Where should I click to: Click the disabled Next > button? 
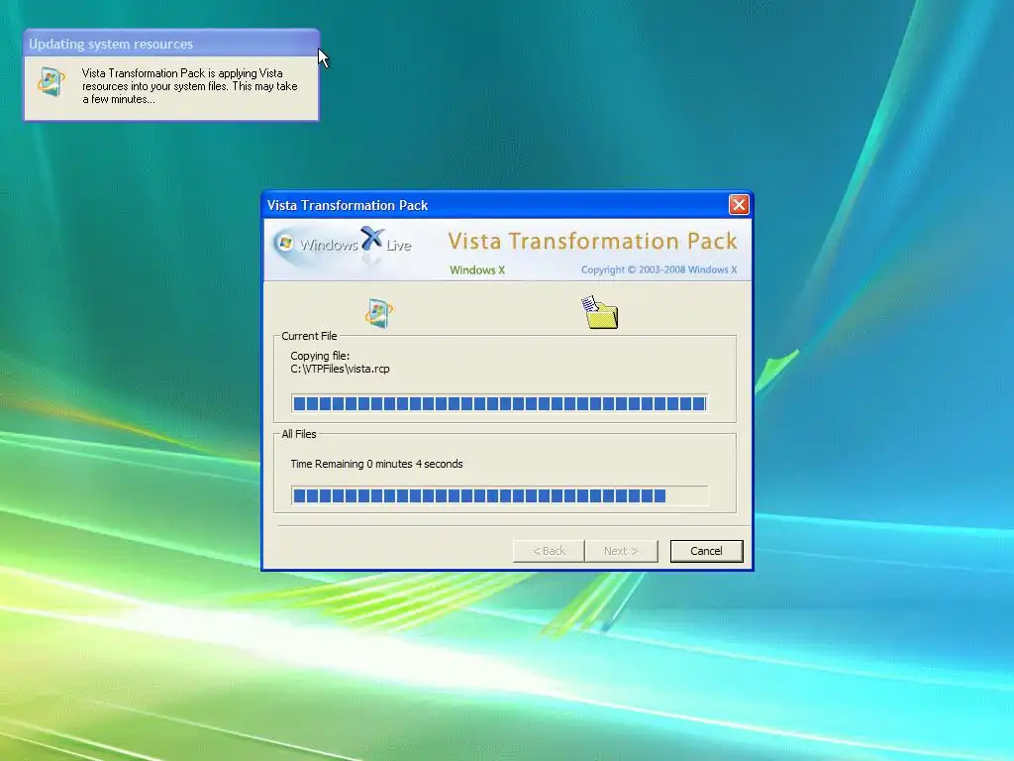[621, 551]
